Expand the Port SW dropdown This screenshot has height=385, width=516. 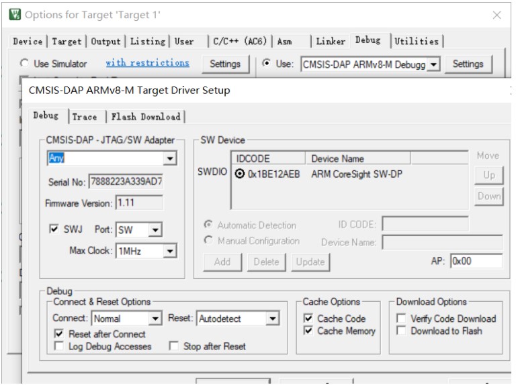point(155,230)
